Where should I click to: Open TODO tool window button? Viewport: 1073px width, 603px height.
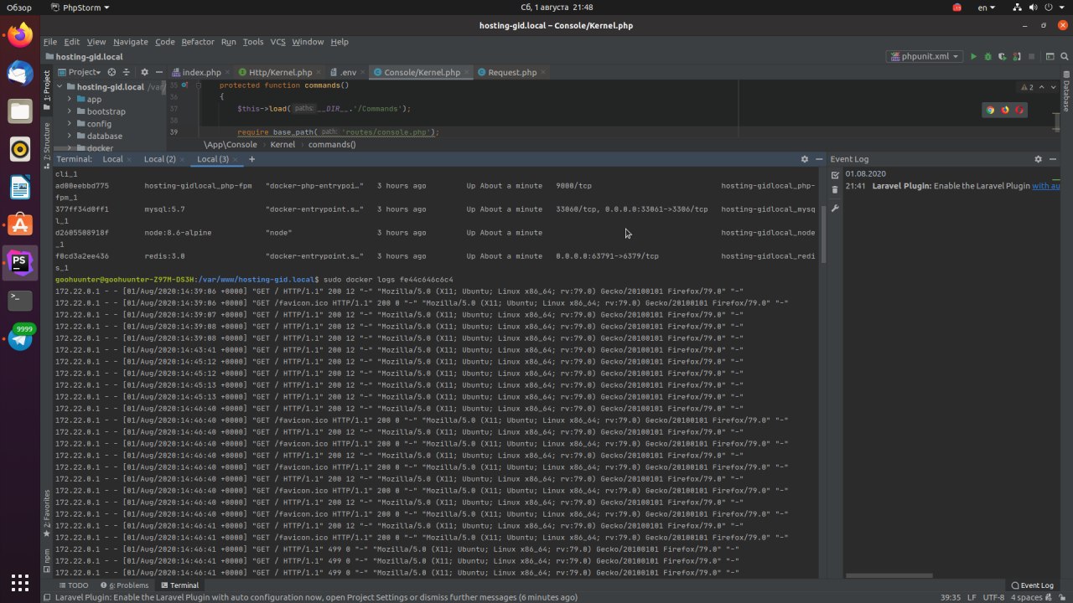pos(72,585)
